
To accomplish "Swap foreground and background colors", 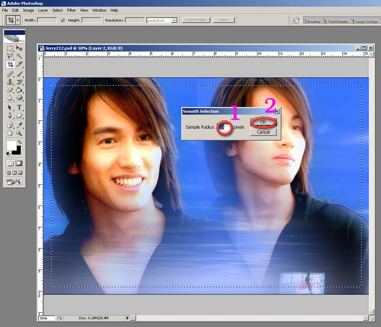I will pos(20,142).
